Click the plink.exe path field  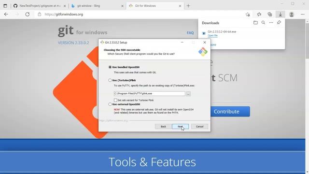pyautogui.click(x=149, y=93)
